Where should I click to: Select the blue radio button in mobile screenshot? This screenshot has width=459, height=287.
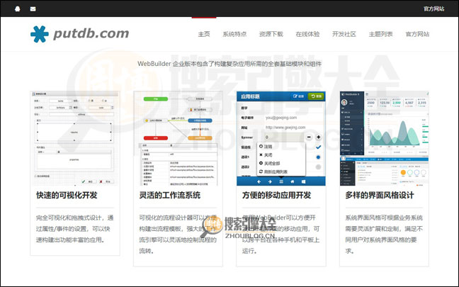click(318, 157)
